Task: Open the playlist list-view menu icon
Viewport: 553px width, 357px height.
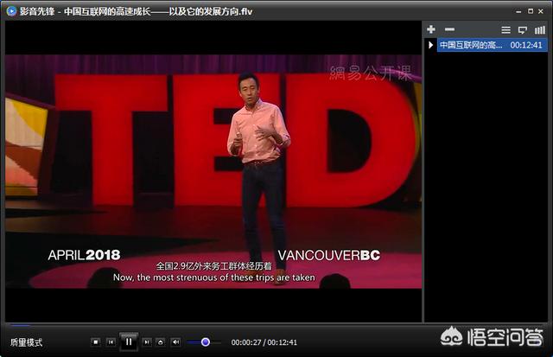Action: click(x=506, y=30)
